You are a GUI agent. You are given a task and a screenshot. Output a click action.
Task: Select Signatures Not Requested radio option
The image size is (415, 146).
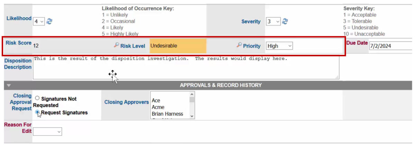coord(37,98)
